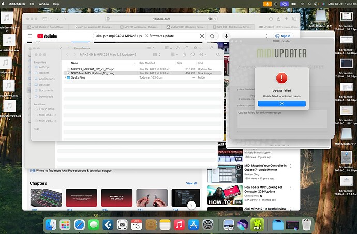The width and height of the screenshot is (357, 234).
Task: Open Screenshot app from the Dock
Action: tap(122, 225)
